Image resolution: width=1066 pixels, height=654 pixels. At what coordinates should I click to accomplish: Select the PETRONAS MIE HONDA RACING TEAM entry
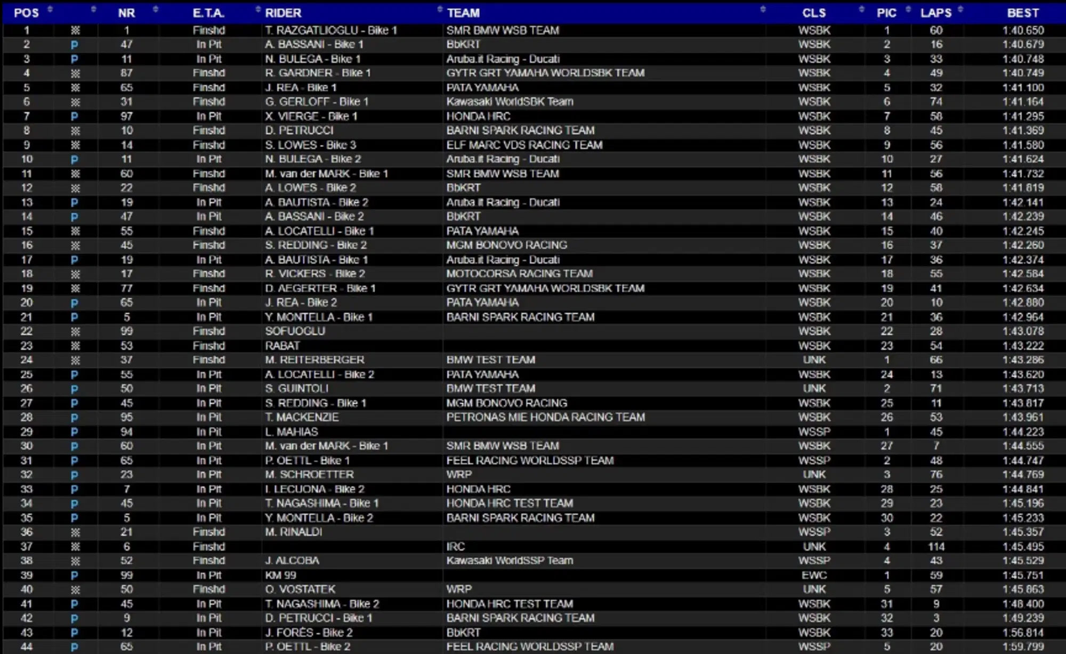545,418
